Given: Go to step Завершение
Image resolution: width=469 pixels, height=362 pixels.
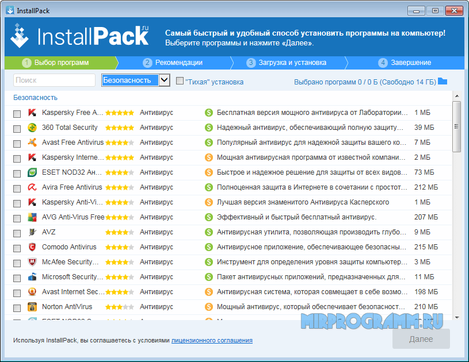Looking at the screenshot, I should (x=405, y=63).
